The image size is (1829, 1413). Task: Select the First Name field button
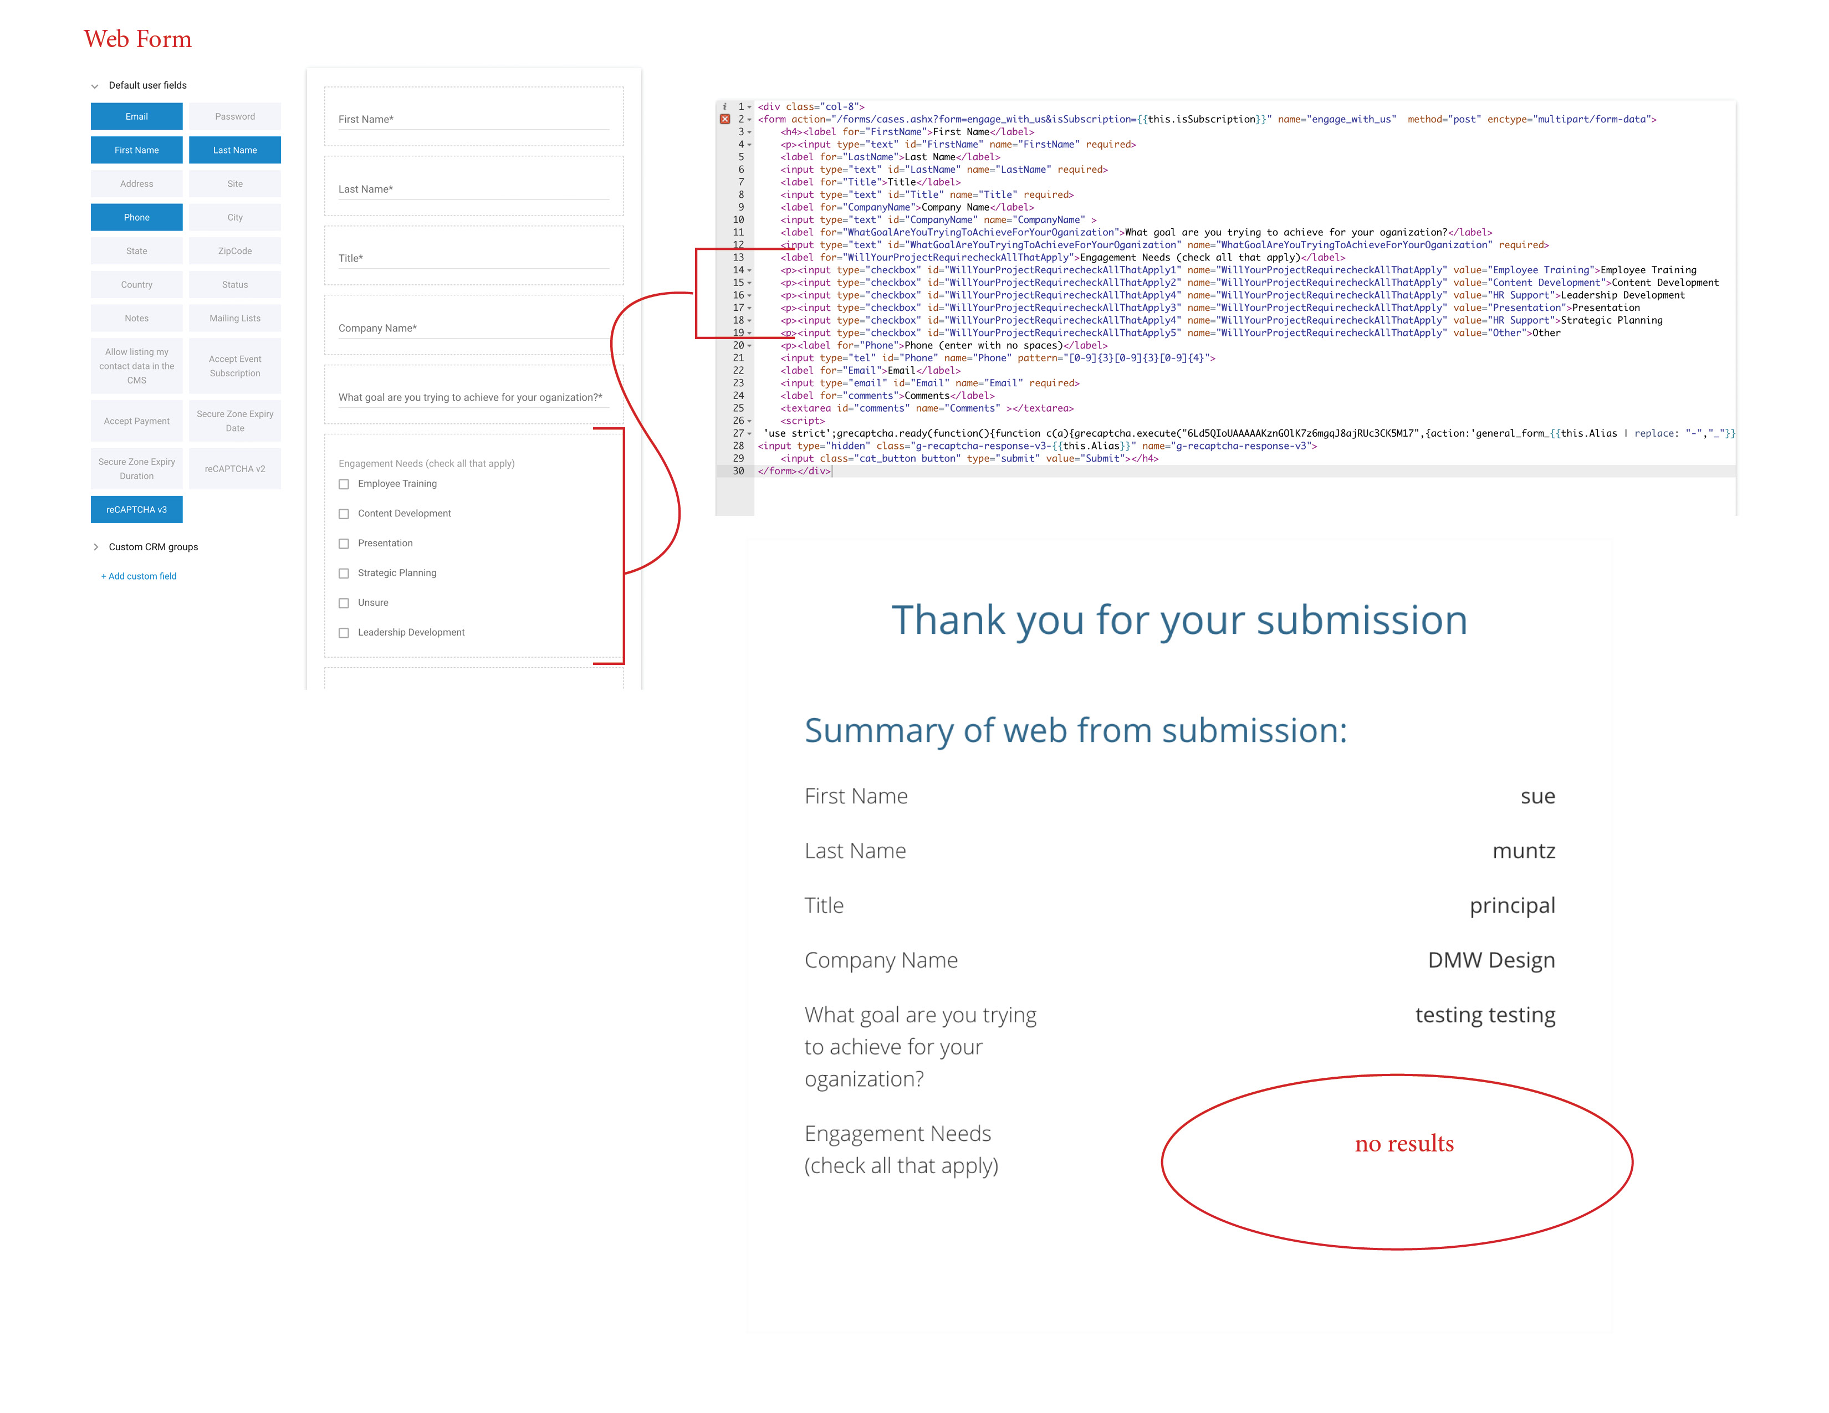pyautogui.click(x=136, y=150)
